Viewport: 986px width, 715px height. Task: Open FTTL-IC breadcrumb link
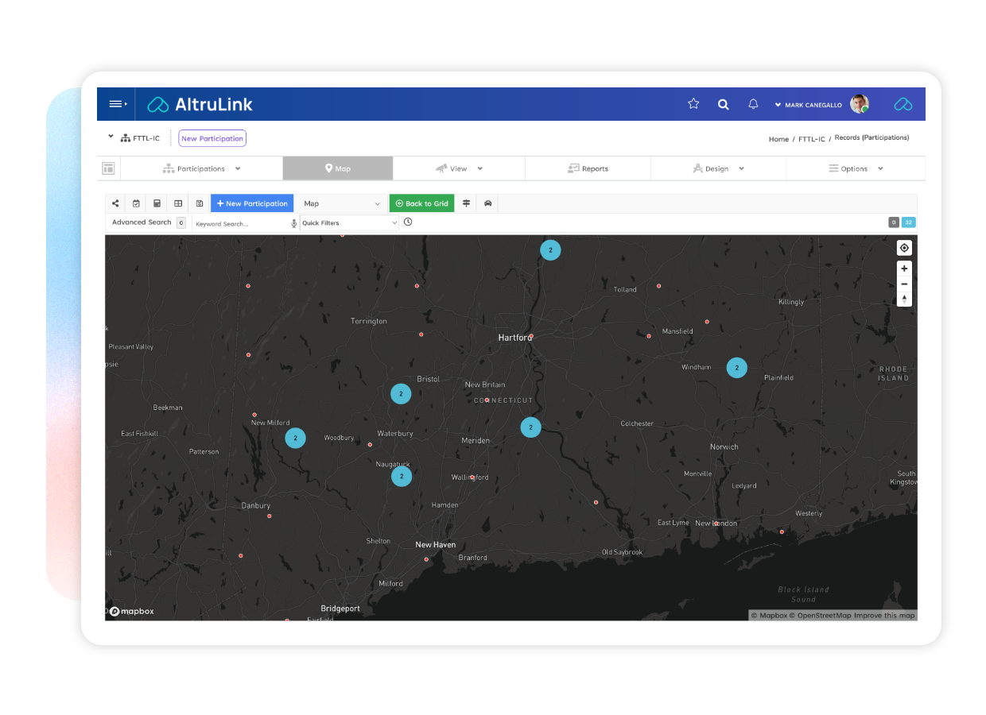click(811, 139)
